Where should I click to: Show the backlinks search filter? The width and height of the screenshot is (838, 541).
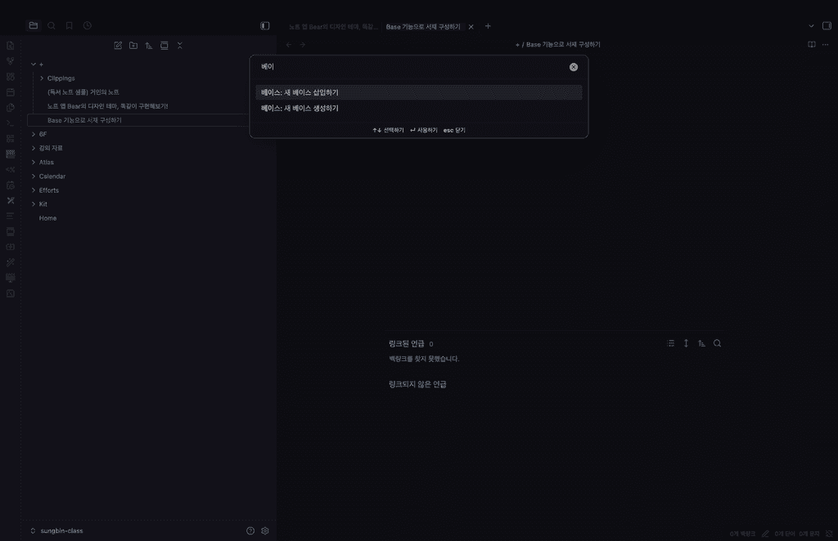tap(717, 343)
